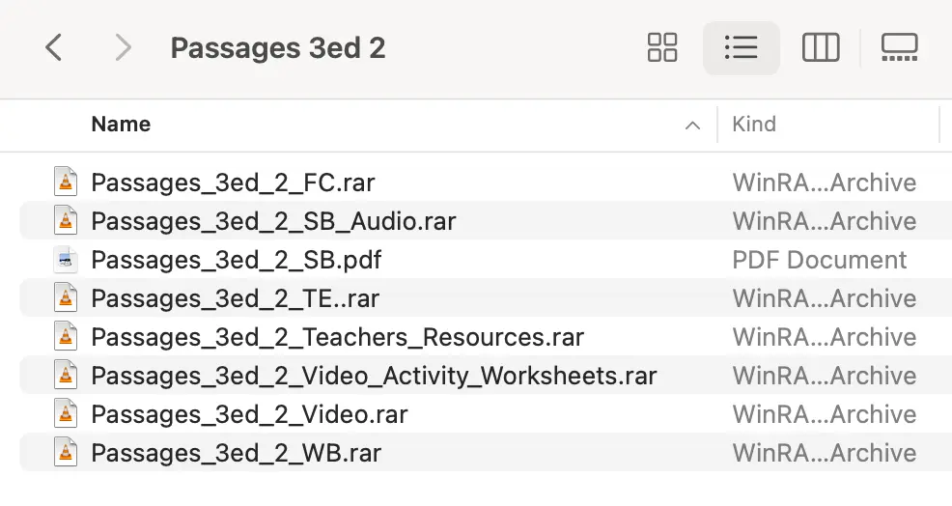Click the Passages 3ed 2 folder title
The height and width of the screenshot is (506, 952).
point(278,48)
